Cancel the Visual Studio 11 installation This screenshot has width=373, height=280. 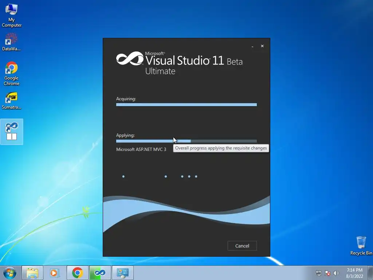242,246
